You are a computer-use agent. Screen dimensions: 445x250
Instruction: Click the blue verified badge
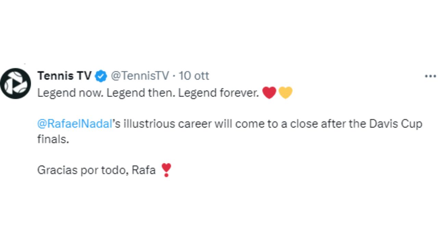click(101, 76)
